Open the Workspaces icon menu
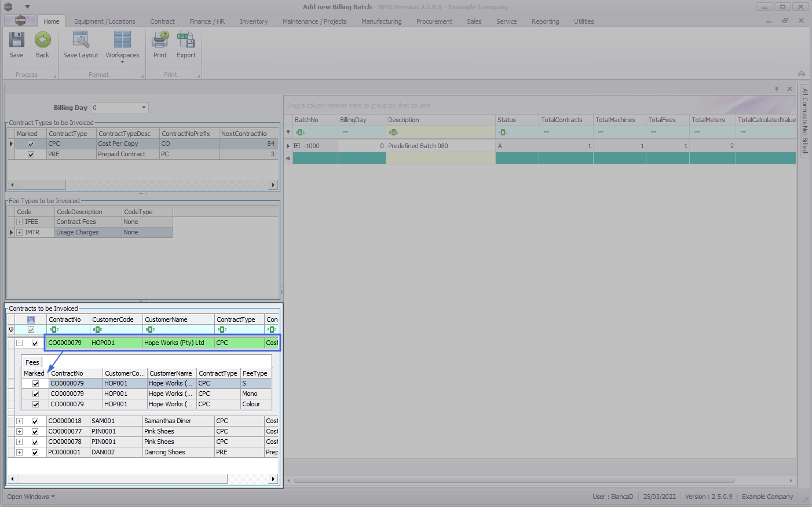 tap(122, 41)
